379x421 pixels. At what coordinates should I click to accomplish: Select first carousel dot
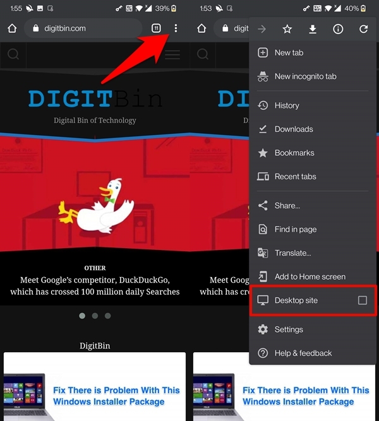(82, 316)
